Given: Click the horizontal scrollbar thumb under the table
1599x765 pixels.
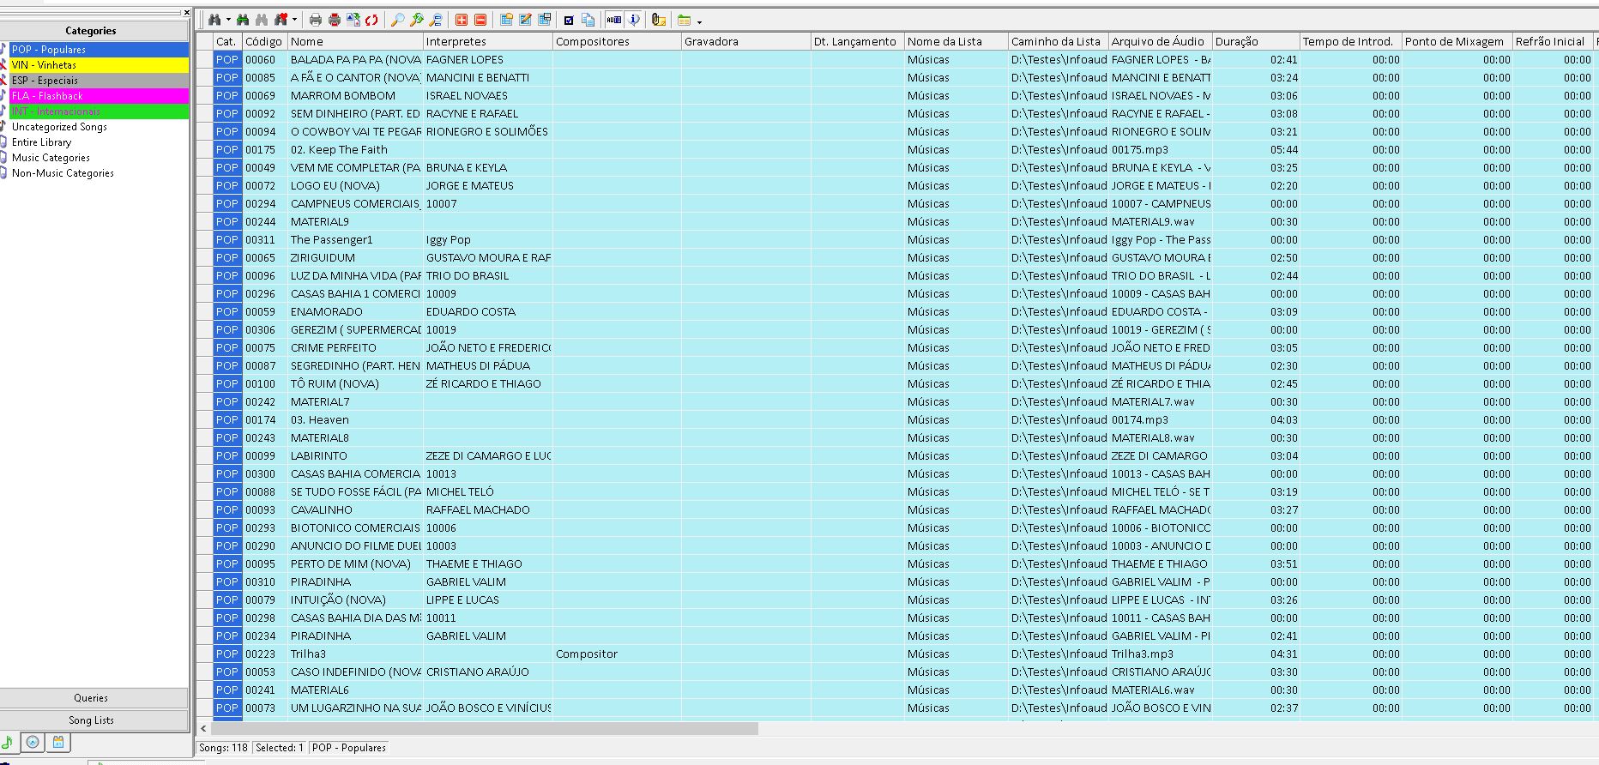Looking at the screenshot, I should [x=485, y=728].
